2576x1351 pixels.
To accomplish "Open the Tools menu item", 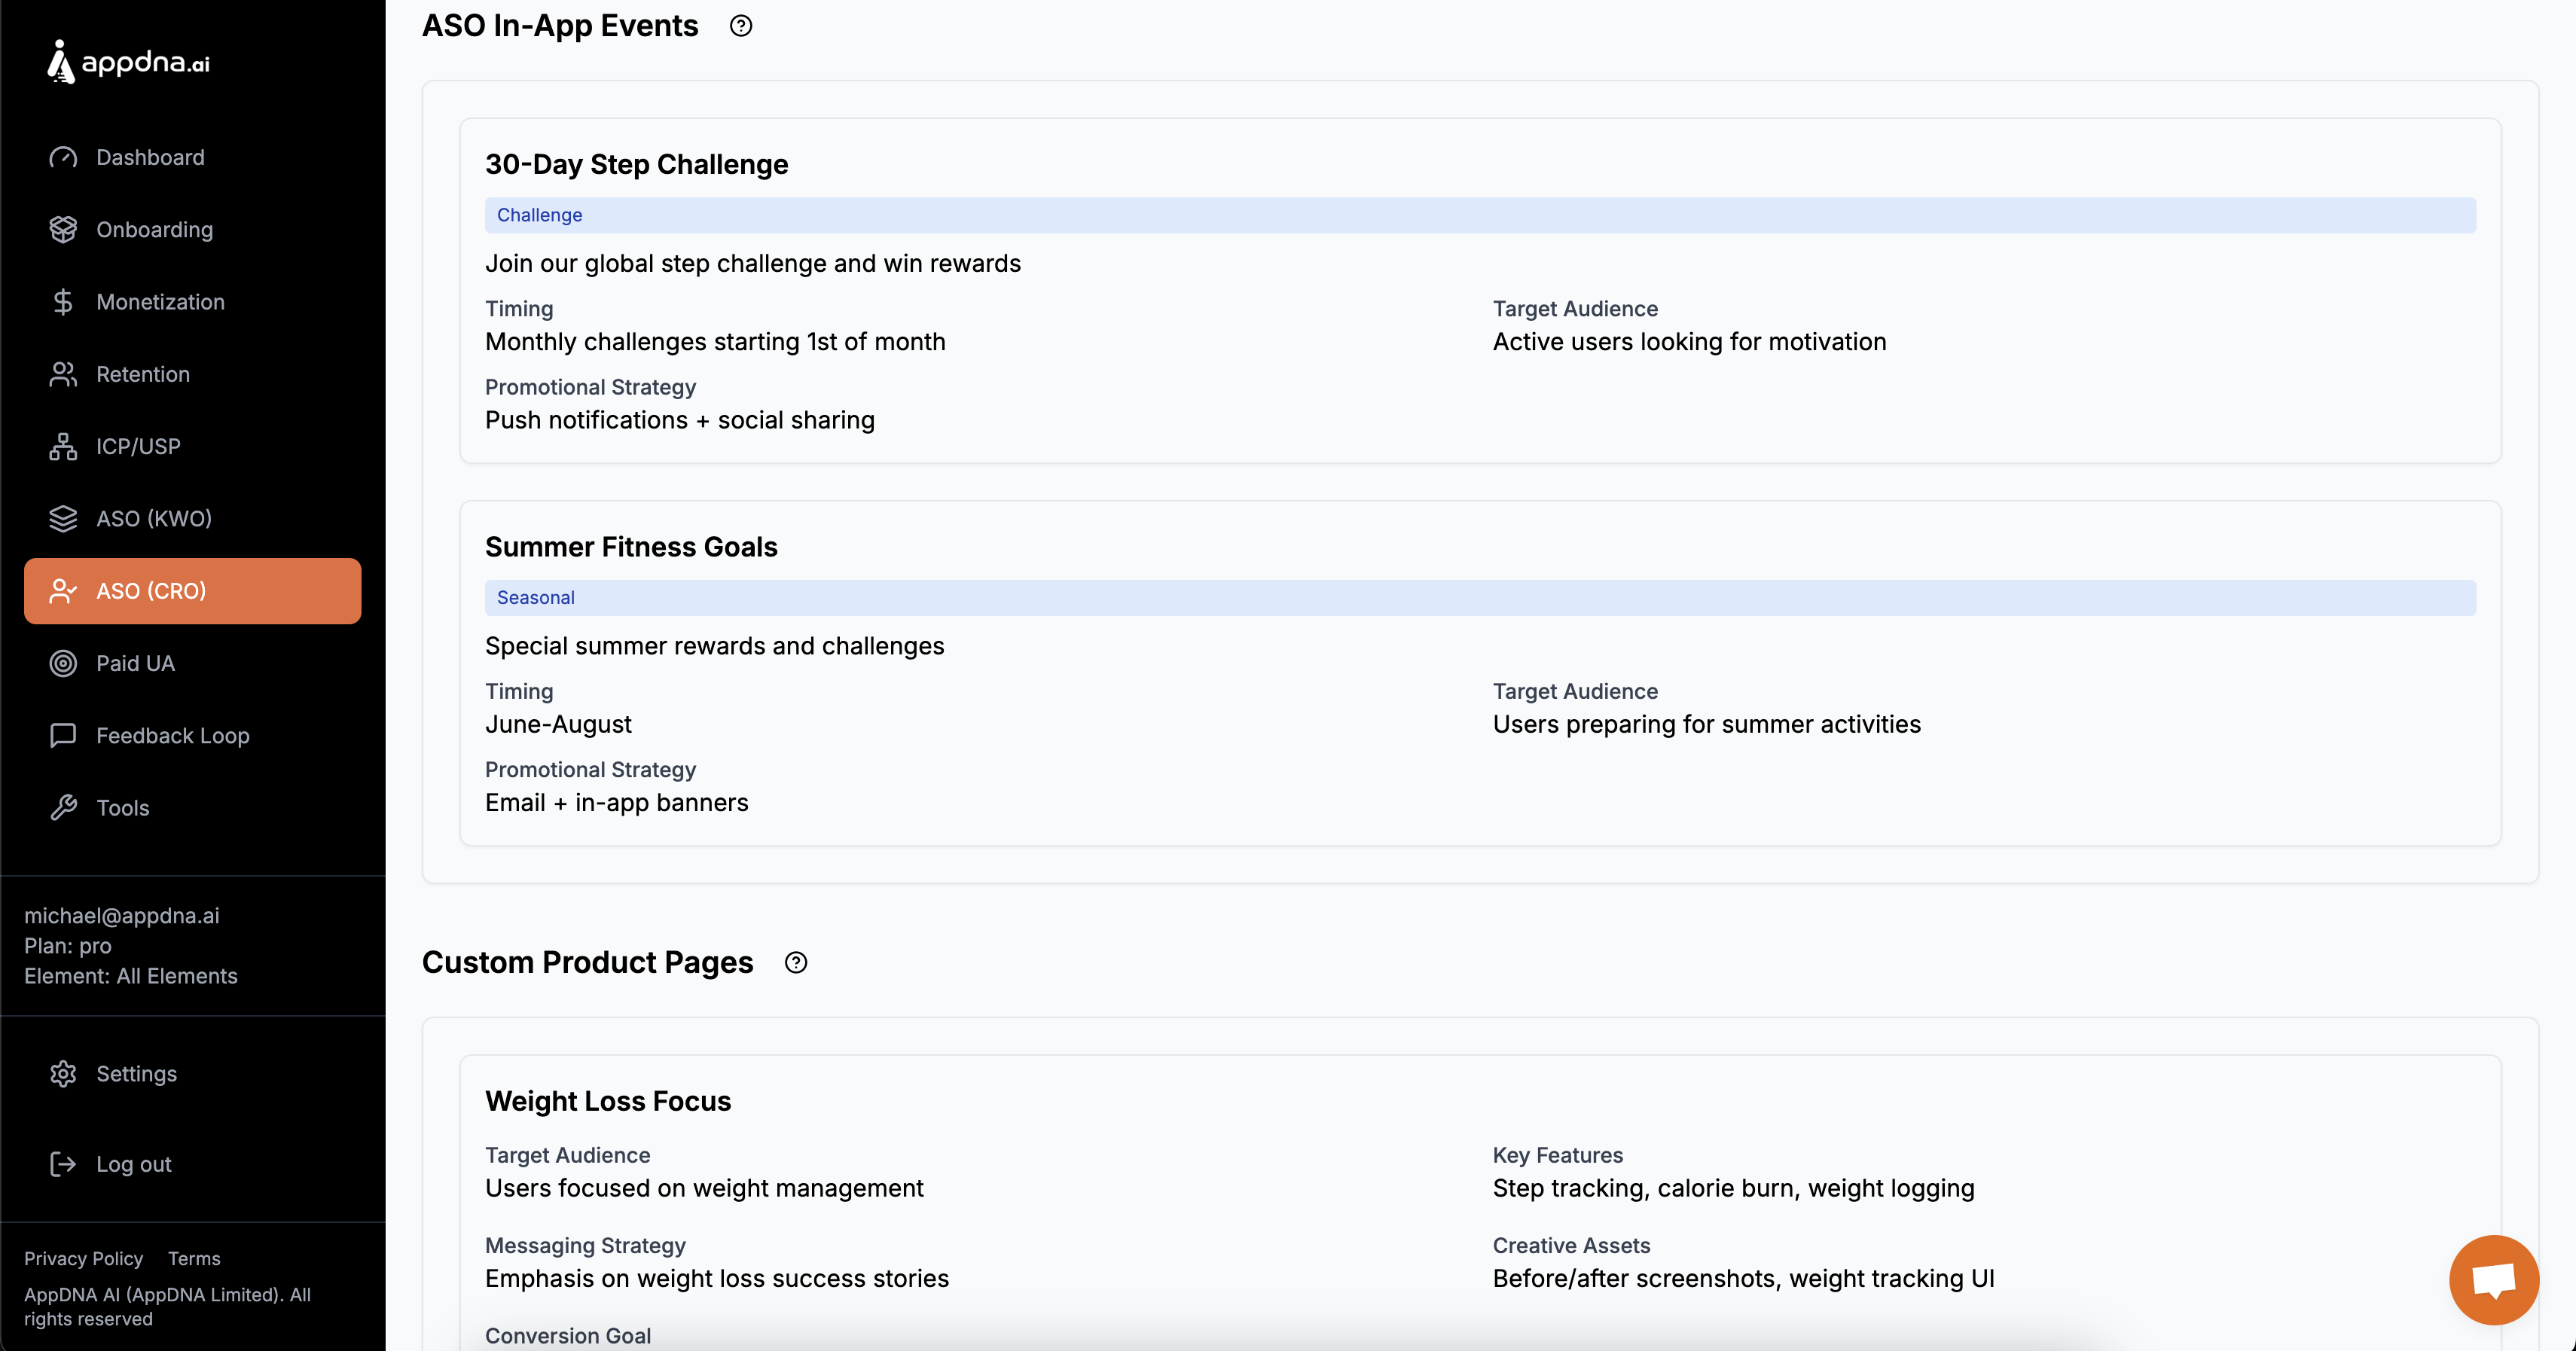I will click(122, 808).
